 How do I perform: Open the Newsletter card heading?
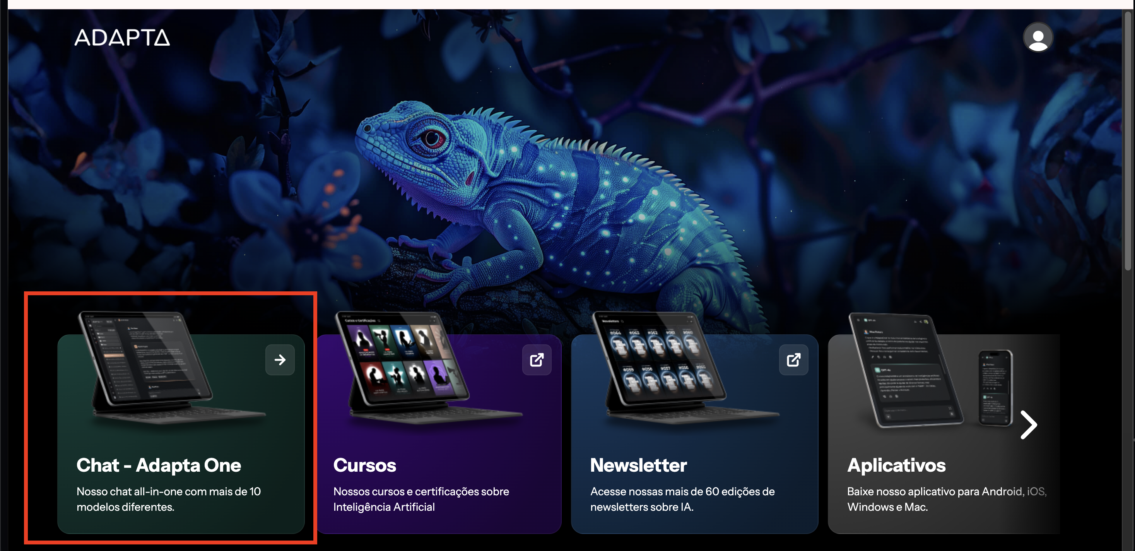[x=638, y=465]
